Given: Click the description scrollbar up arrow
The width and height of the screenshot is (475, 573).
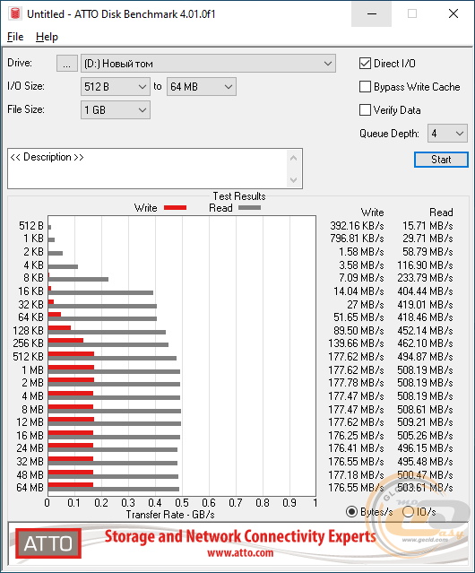Looking at the screenshot, I should click(294, 158).
